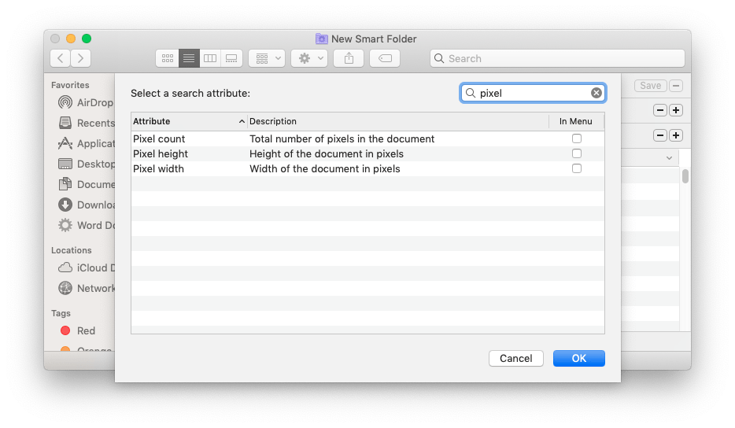Switch to list view
This screenshot has height=428, width=735.
189,58
